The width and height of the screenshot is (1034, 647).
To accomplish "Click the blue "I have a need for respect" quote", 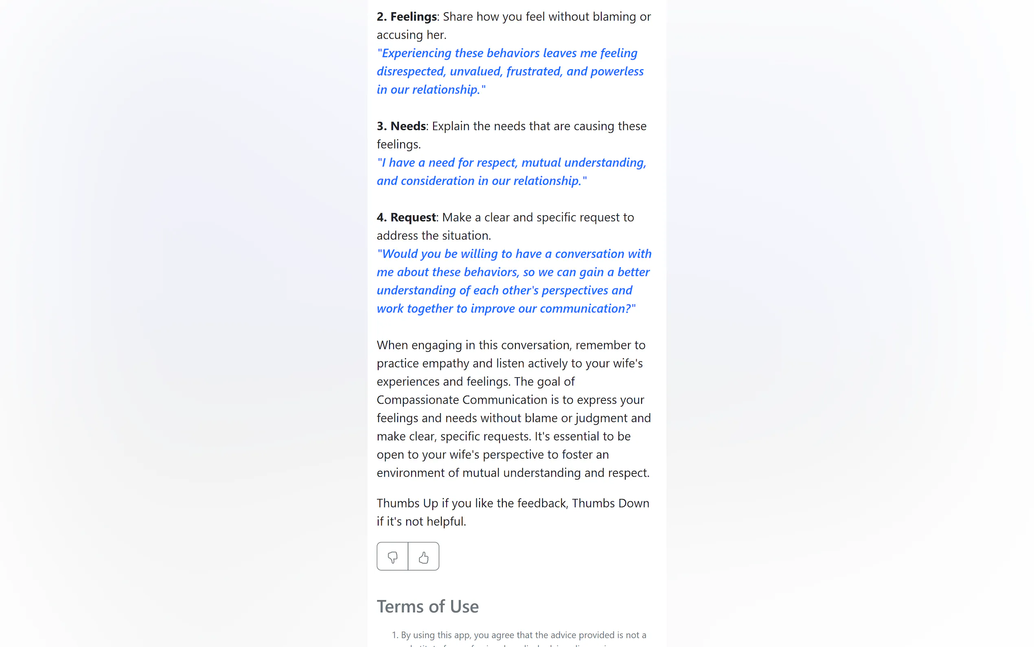I will pos(511,163).
